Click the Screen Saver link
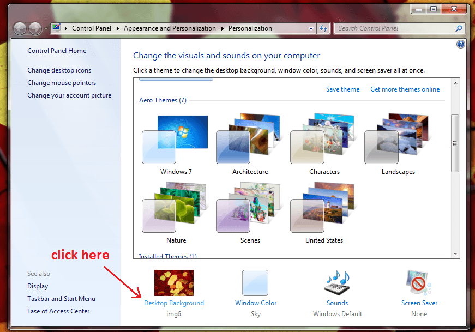Viewport: 475px width, 332px height. [419, 303]
